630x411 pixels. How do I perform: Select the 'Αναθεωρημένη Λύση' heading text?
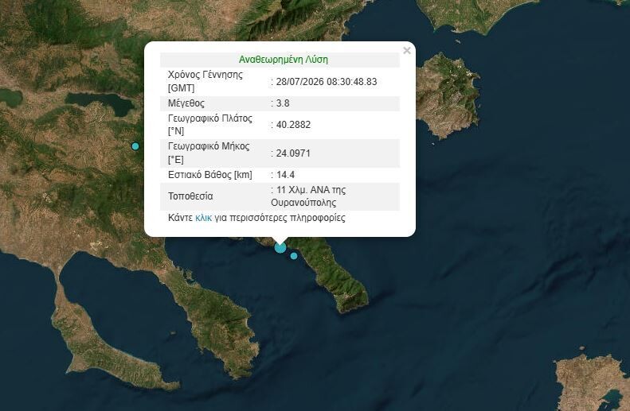284,60
